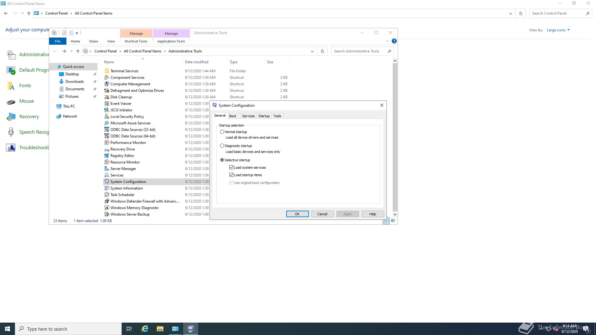The image size is (596, 335).
Task: Open Task View on the taskbar
Action: click(x=129, y=329)
